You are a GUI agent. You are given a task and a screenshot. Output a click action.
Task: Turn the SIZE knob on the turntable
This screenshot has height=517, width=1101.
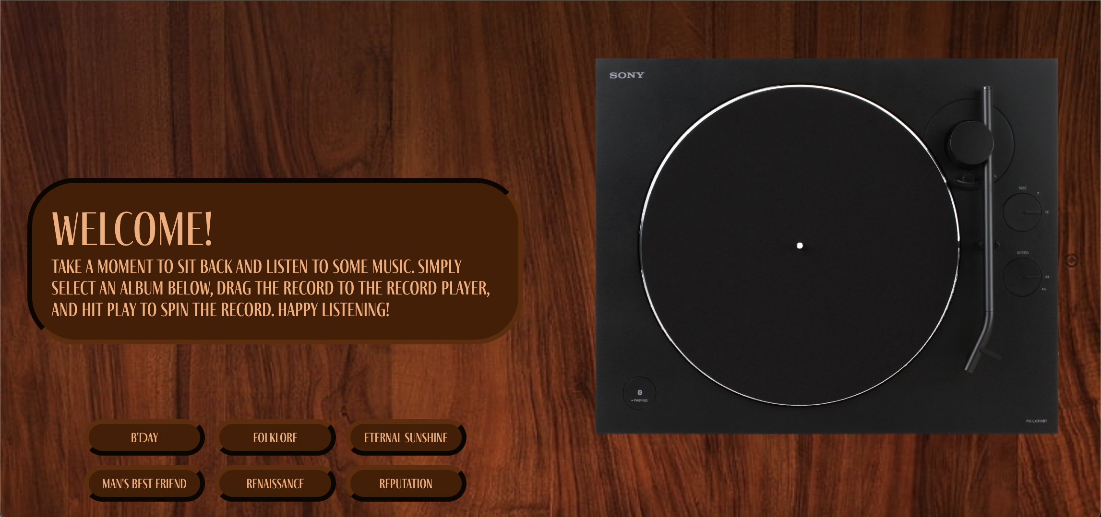click(1021, 212)
